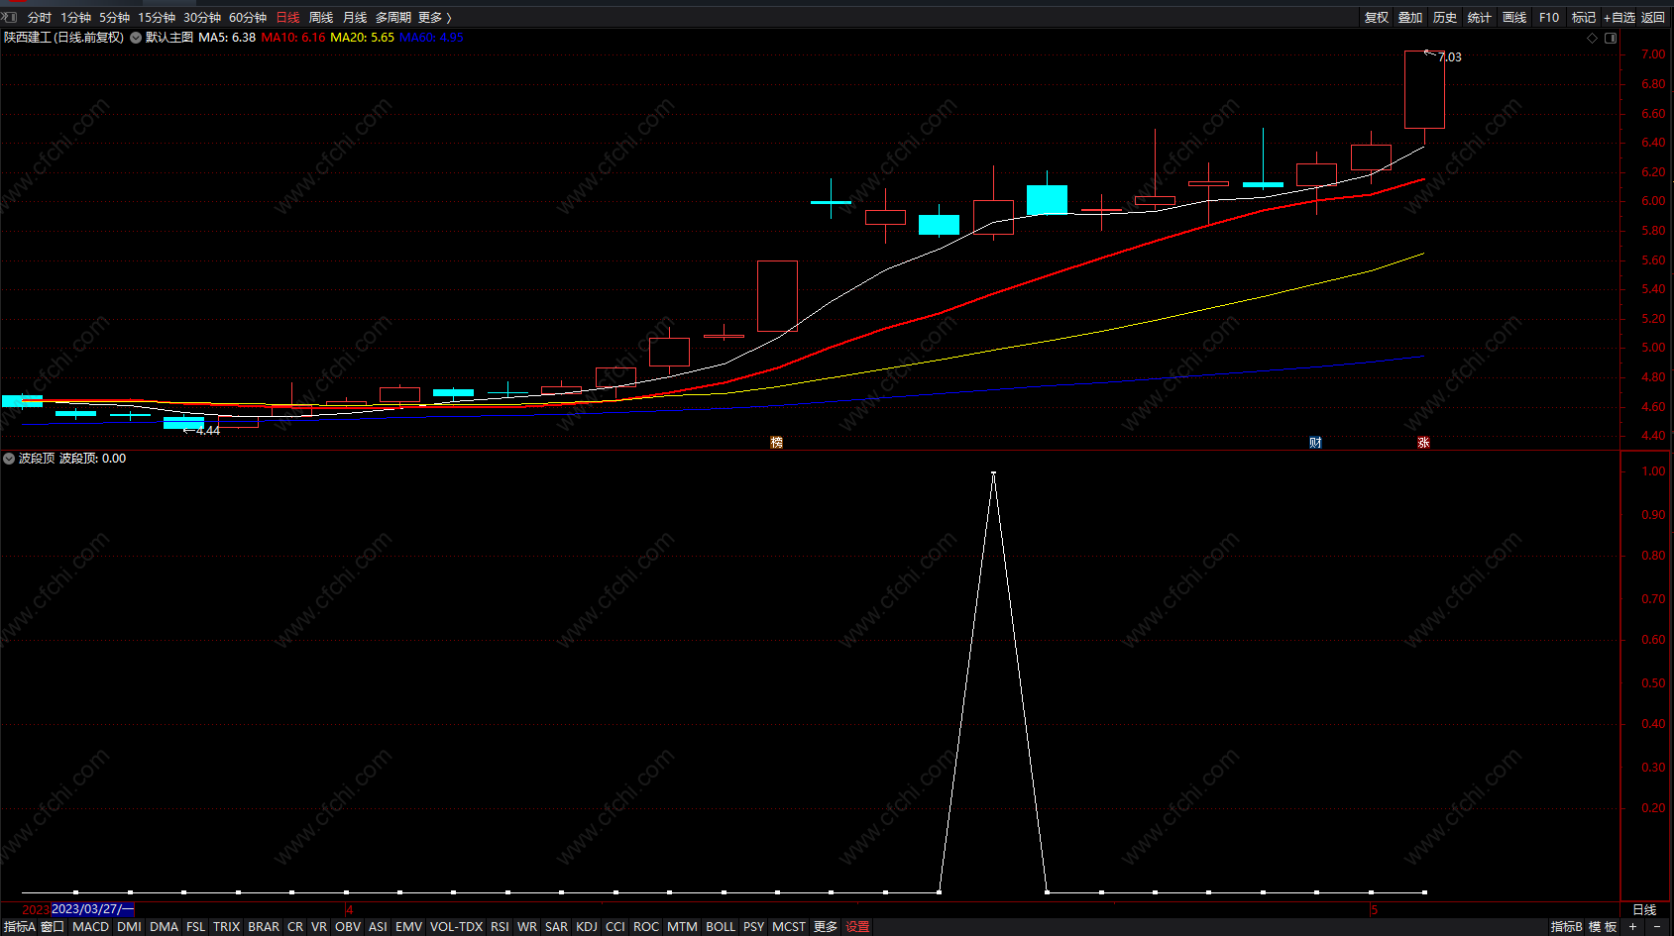
Task: Switch to the 15分钟 timeframe
Action: pos(157,17)
